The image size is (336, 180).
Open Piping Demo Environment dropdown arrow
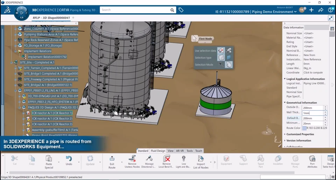pos(295,12)
